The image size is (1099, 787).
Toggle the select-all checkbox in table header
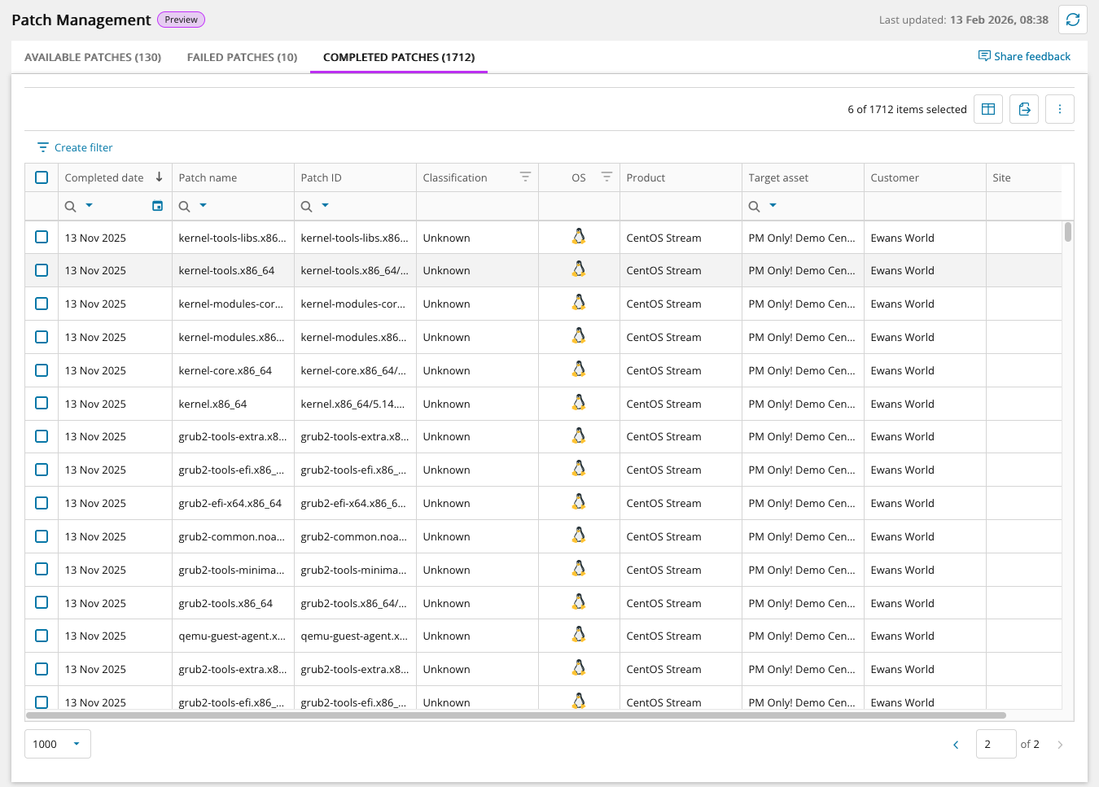[x=42, y=177]
